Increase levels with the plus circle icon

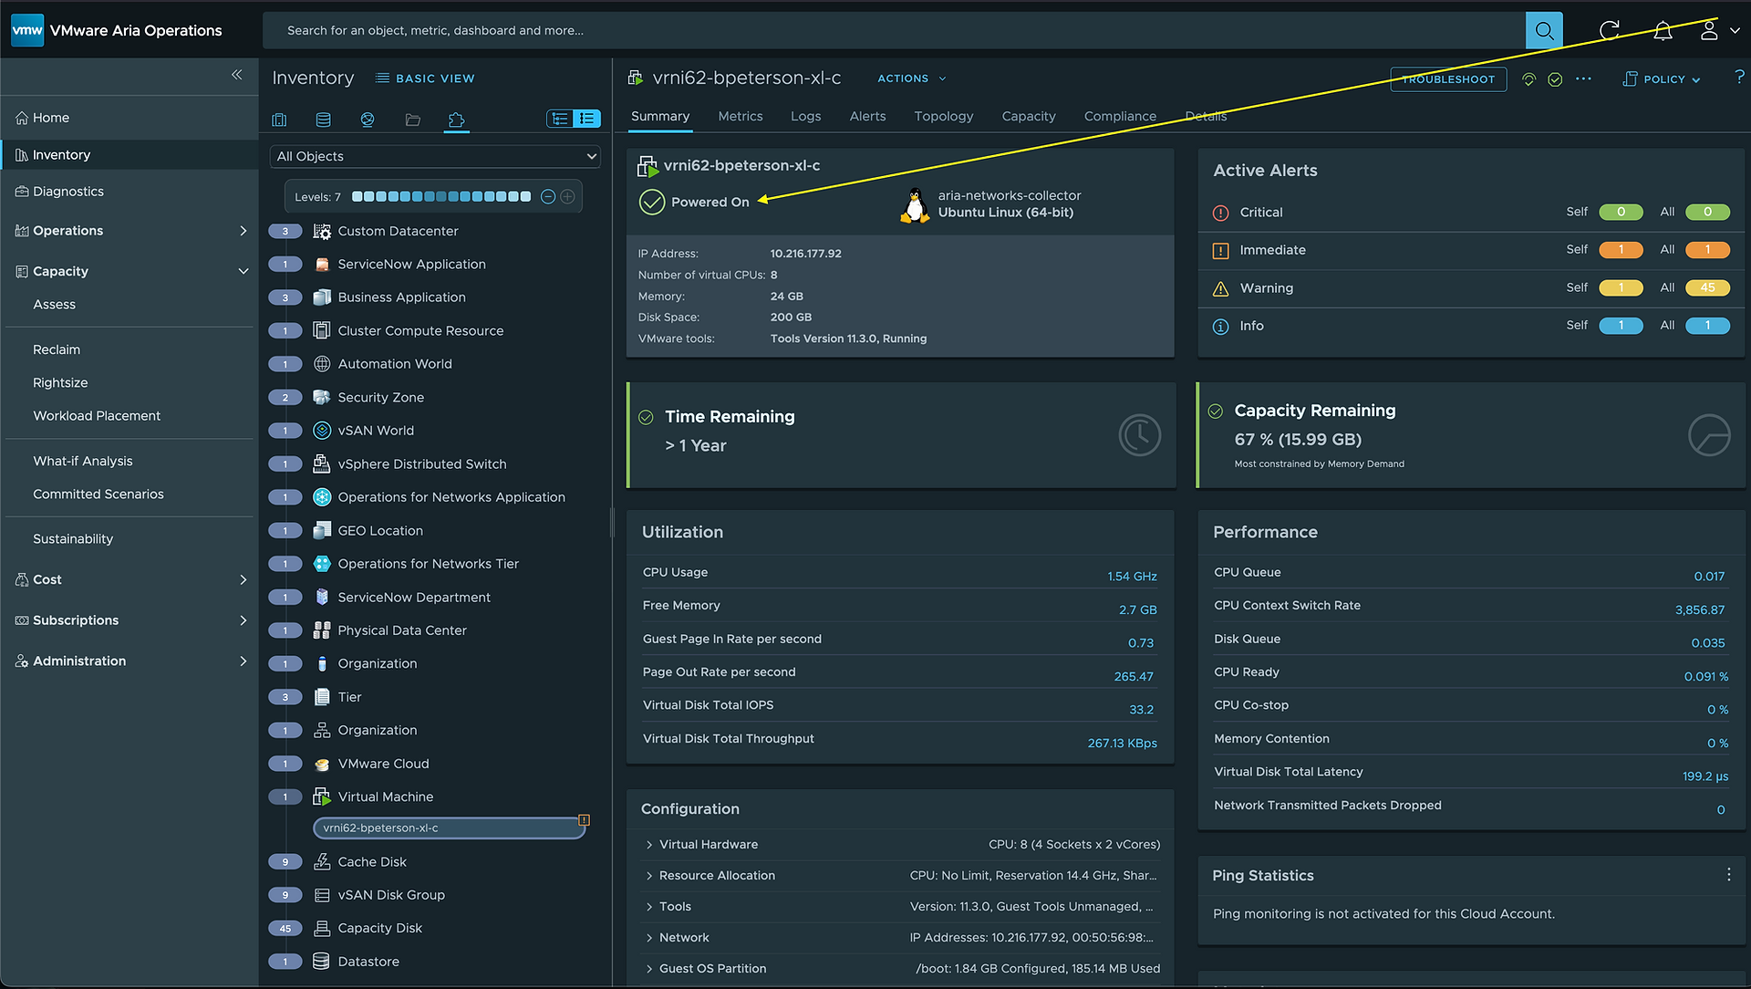point(567,196)
